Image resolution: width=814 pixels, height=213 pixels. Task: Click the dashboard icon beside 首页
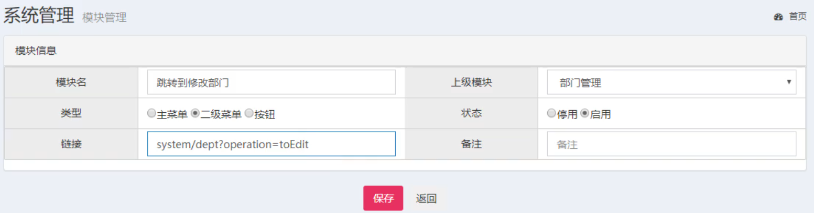(x=778, y=17)
